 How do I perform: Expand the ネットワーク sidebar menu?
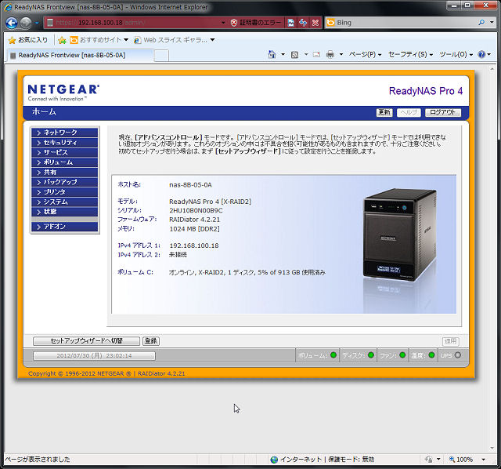[x=64, y=133]
